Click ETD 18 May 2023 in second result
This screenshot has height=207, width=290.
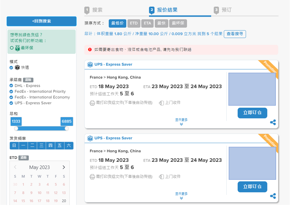(109, 160)
